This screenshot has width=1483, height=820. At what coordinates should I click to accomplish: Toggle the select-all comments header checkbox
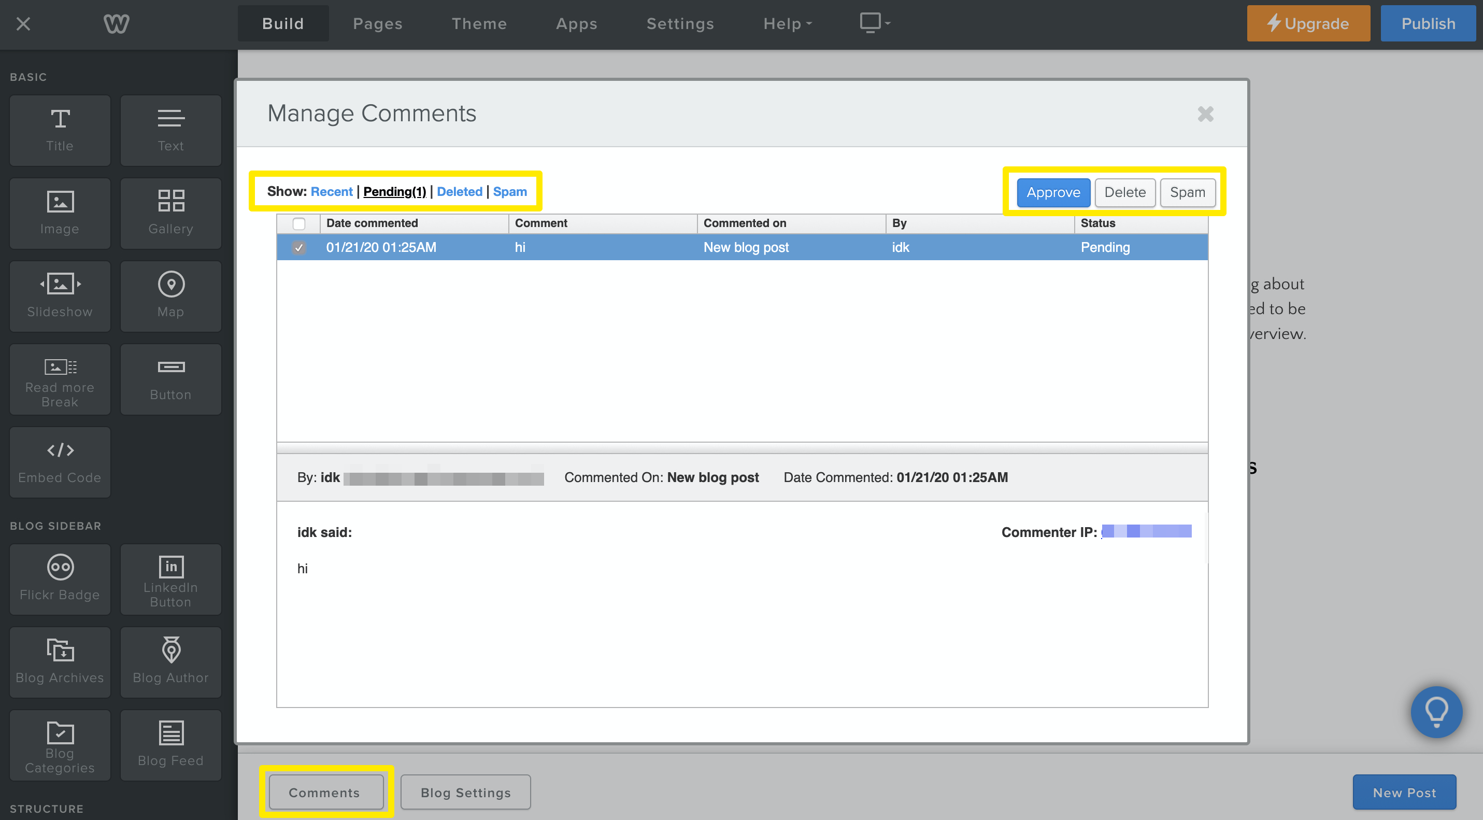[x=299, y=223]
